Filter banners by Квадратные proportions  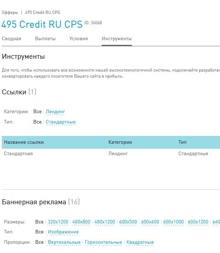click(140, 242)
